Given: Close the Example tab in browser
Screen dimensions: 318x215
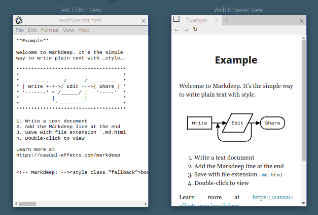Looking at the screenshot, I should click(x=217, y=20).
